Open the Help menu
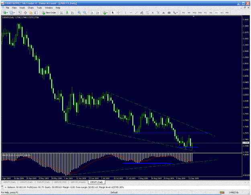The width and height of the screenshot is (251, 195). point(58,8)
